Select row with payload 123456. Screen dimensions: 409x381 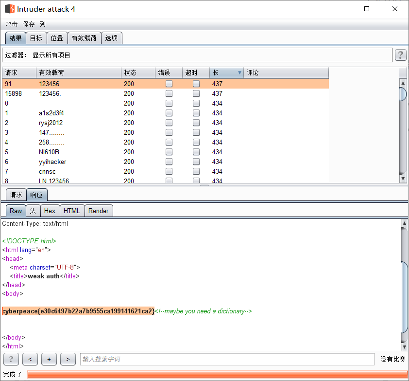pyautogui.click(x=165, y=84)
